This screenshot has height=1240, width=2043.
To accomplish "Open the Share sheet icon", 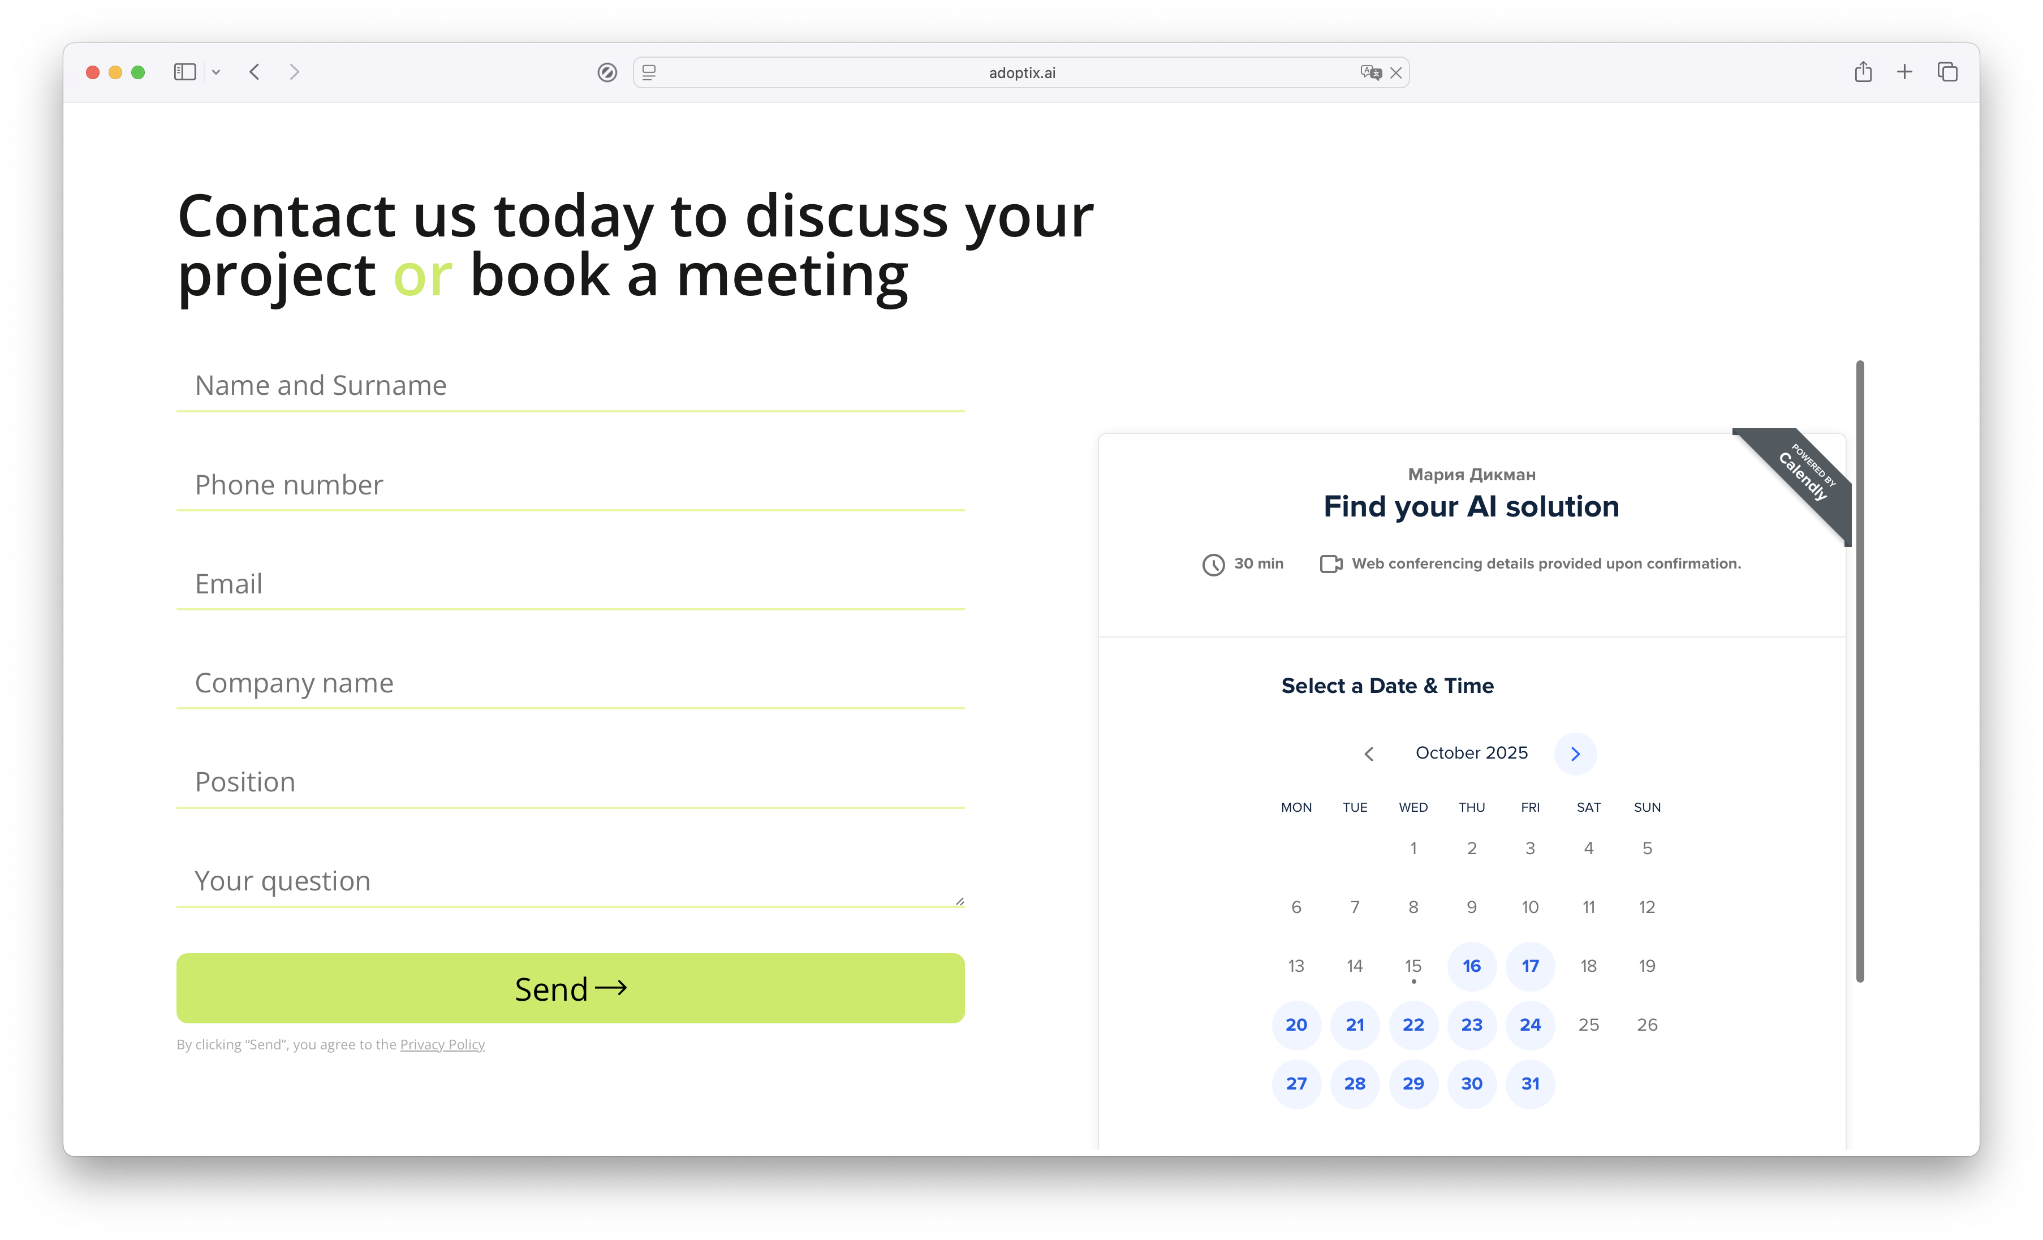I will [x=1863, y=72].
